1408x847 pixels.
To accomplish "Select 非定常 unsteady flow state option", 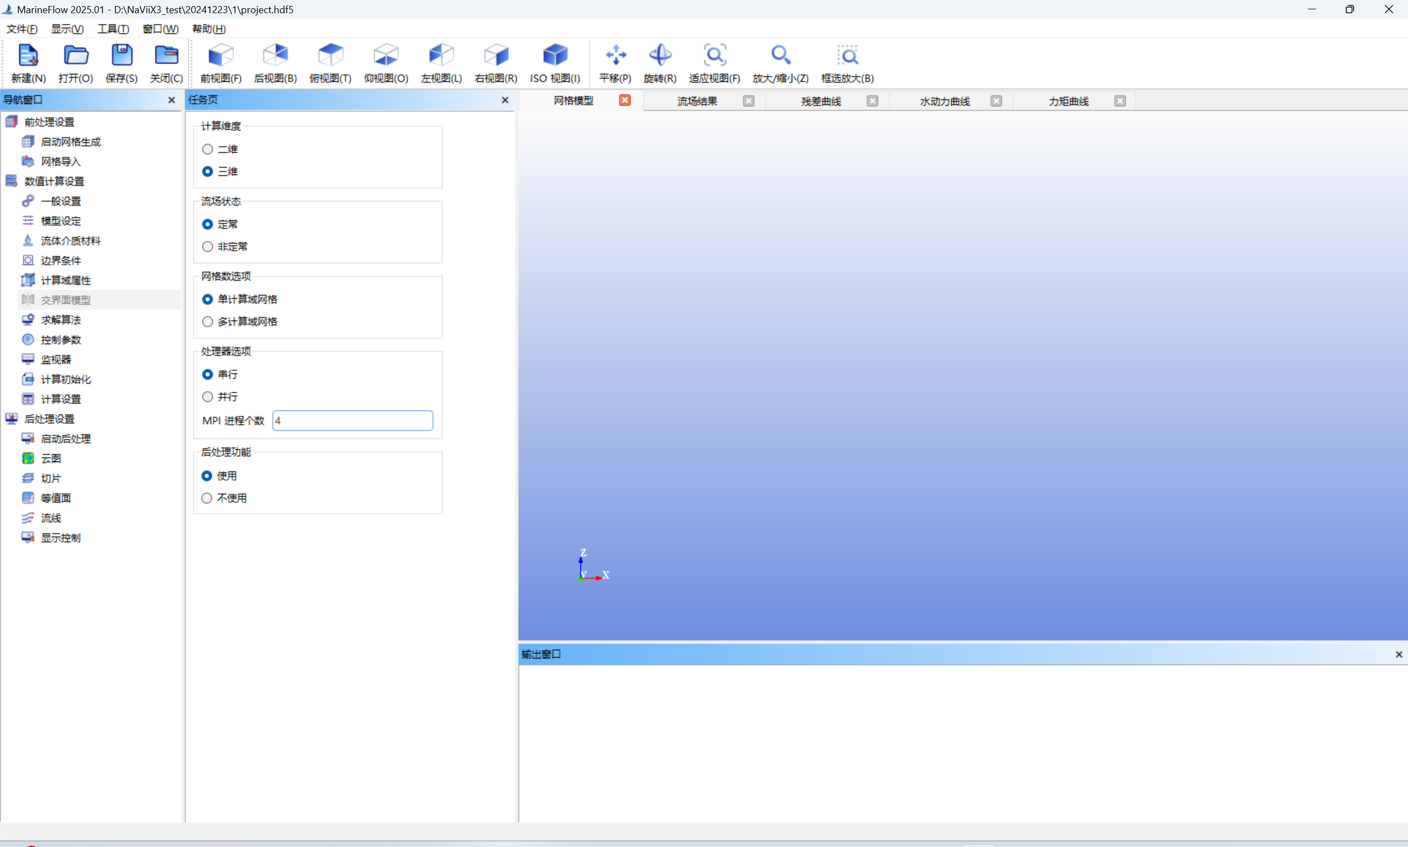I will (x=208, y=246).
